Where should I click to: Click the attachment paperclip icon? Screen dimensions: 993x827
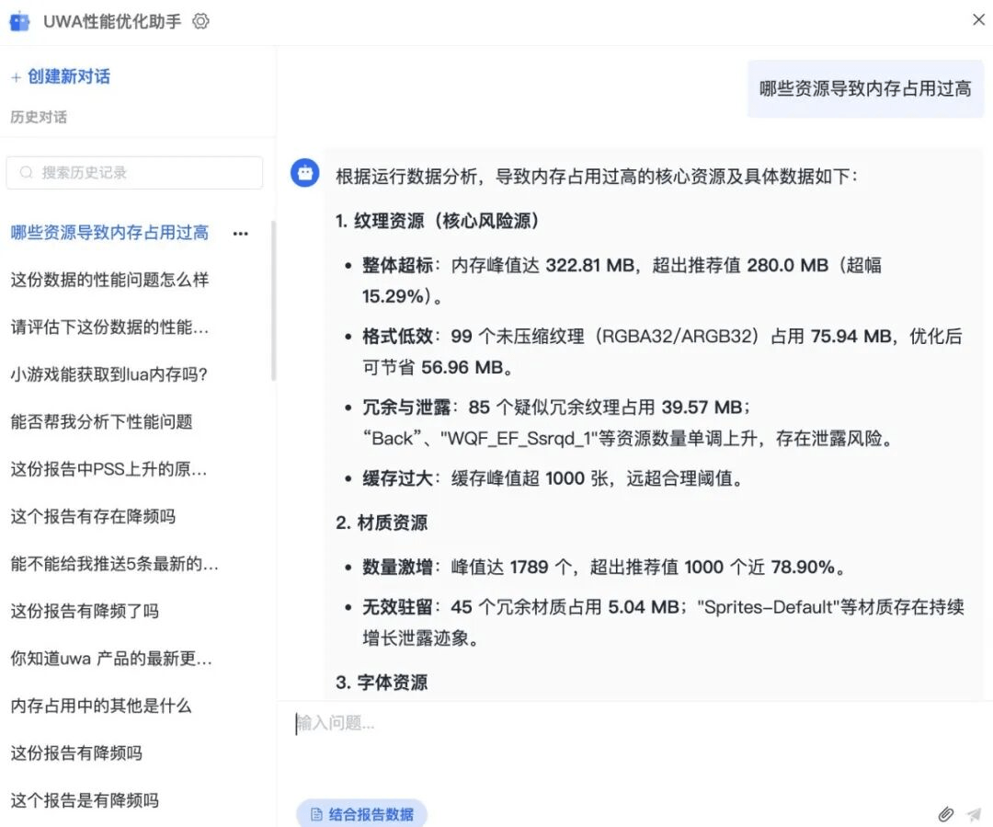point(945,814)
